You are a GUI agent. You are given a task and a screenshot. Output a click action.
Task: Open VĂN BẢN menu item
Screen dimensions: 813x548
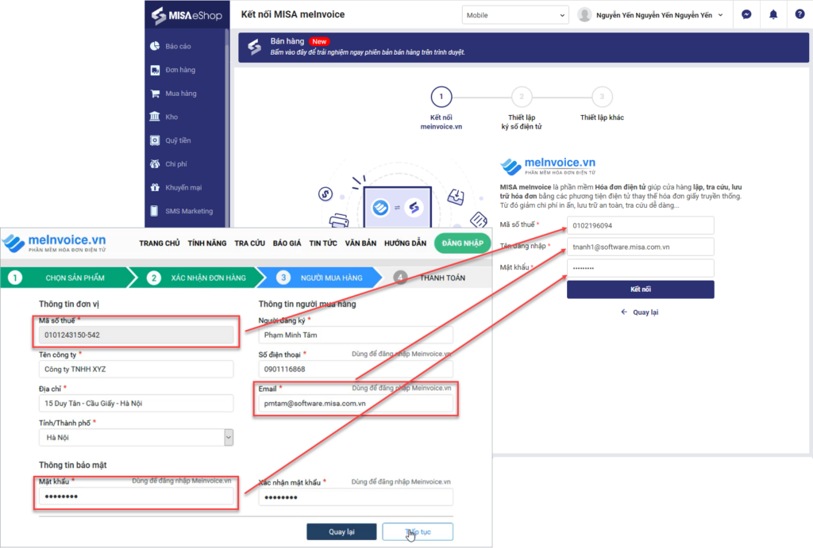tap(360, 243)
